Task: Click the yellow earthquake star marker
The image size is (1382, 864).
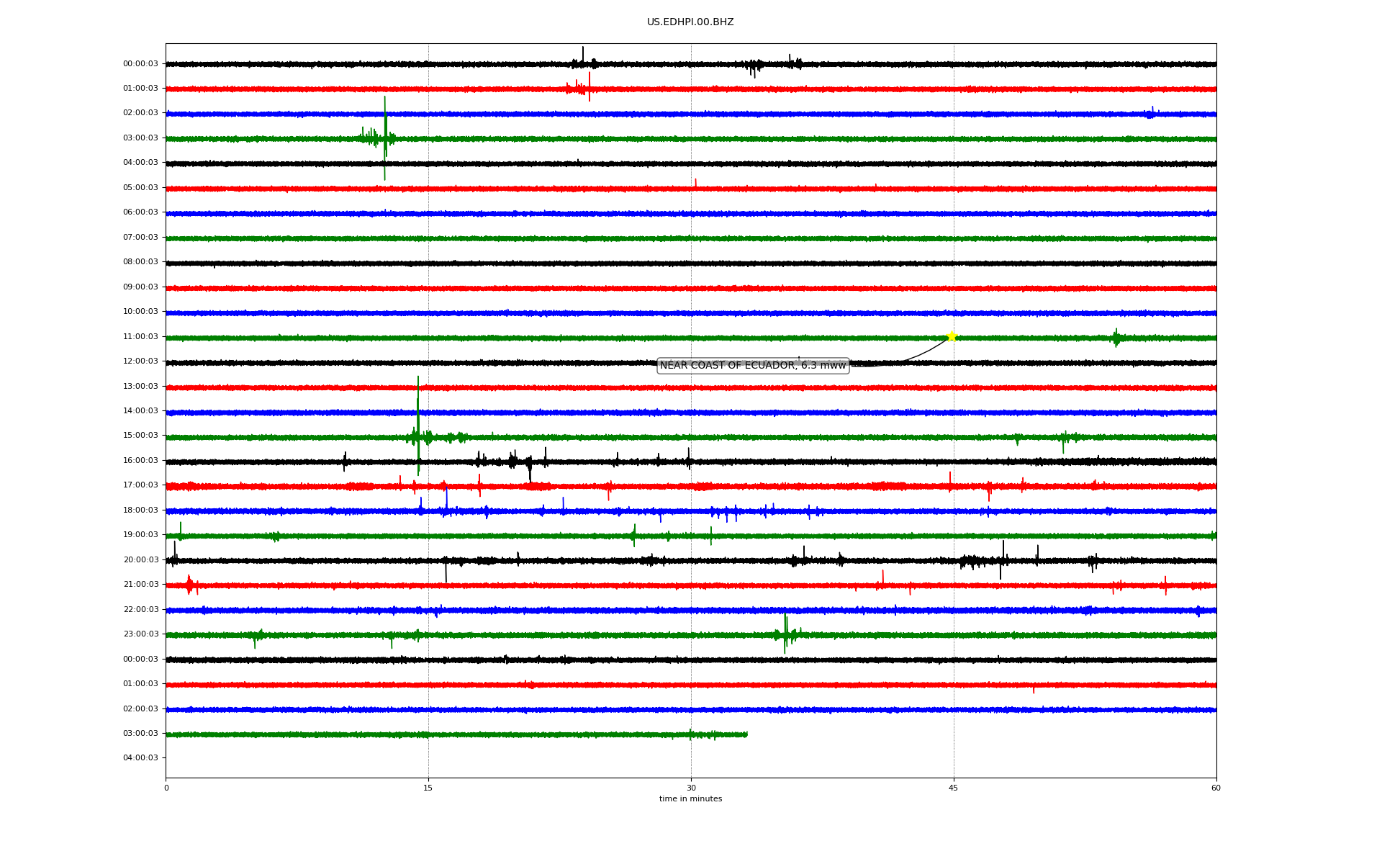Action: tap(952, 336)
